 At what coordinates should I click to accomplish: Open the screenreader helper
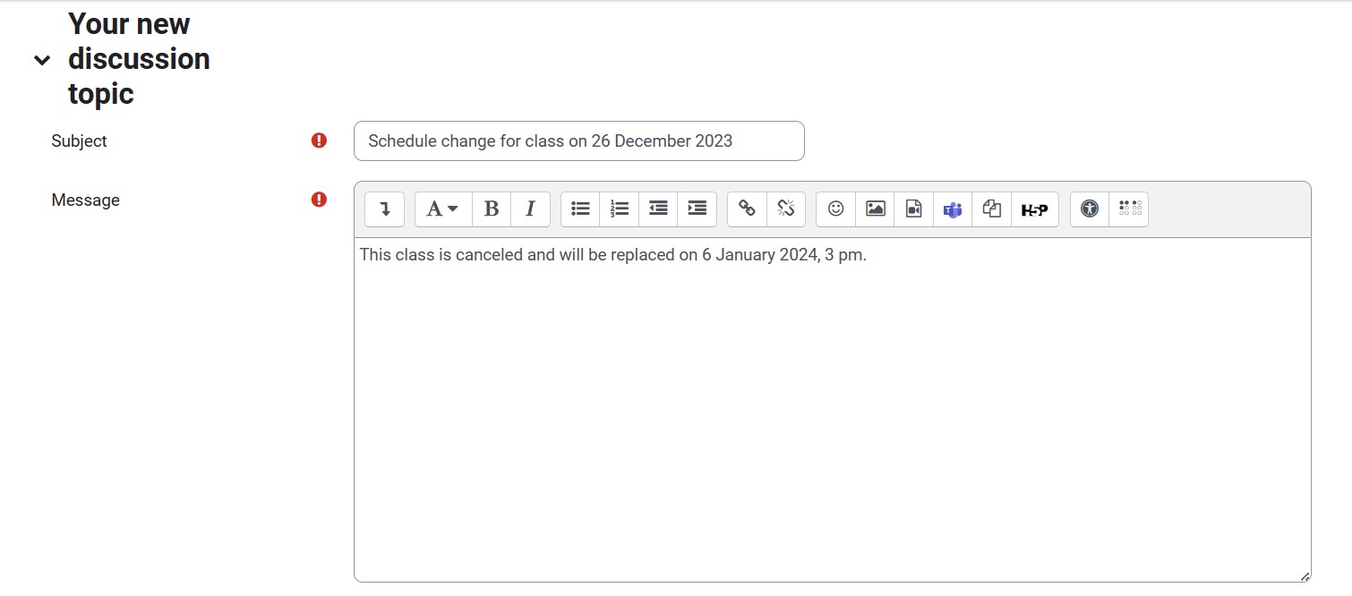coord(1129,209)
